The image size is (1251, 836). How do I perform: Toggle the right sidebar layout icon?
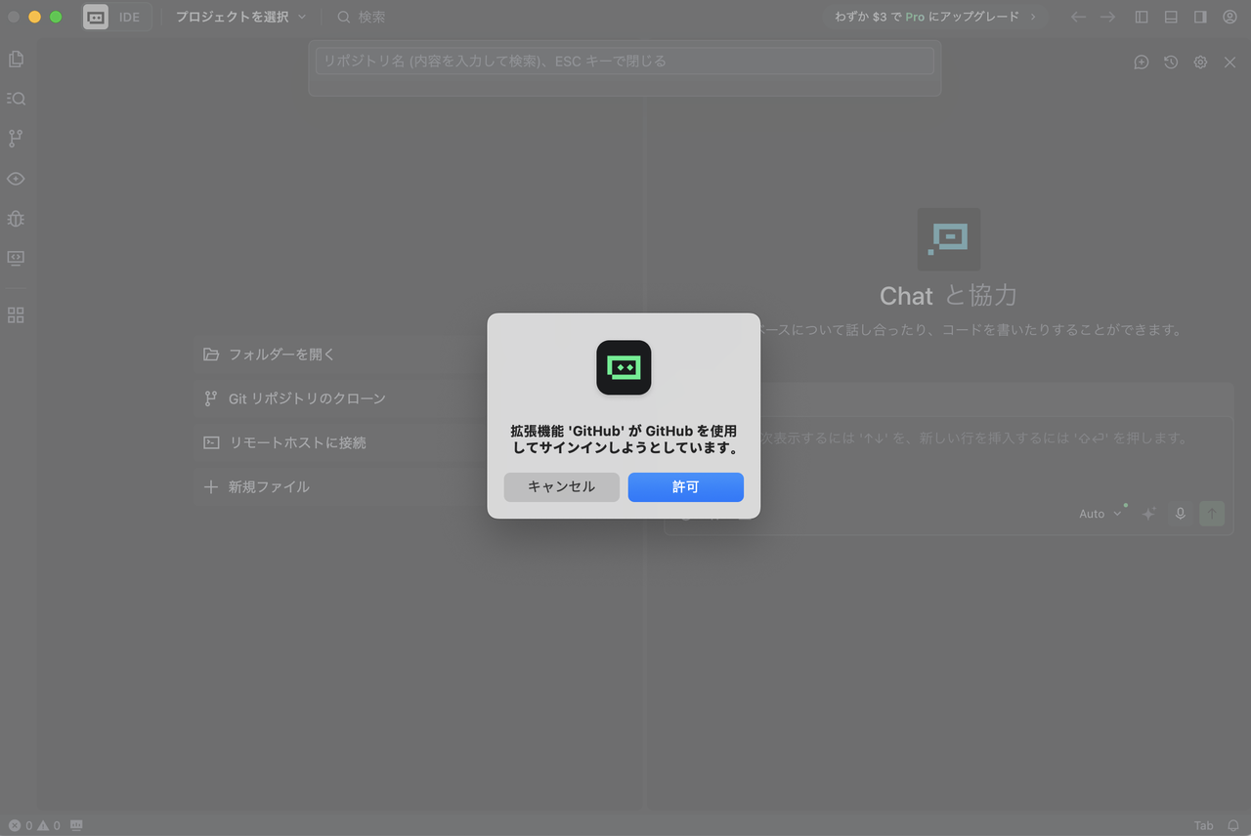1200,17
